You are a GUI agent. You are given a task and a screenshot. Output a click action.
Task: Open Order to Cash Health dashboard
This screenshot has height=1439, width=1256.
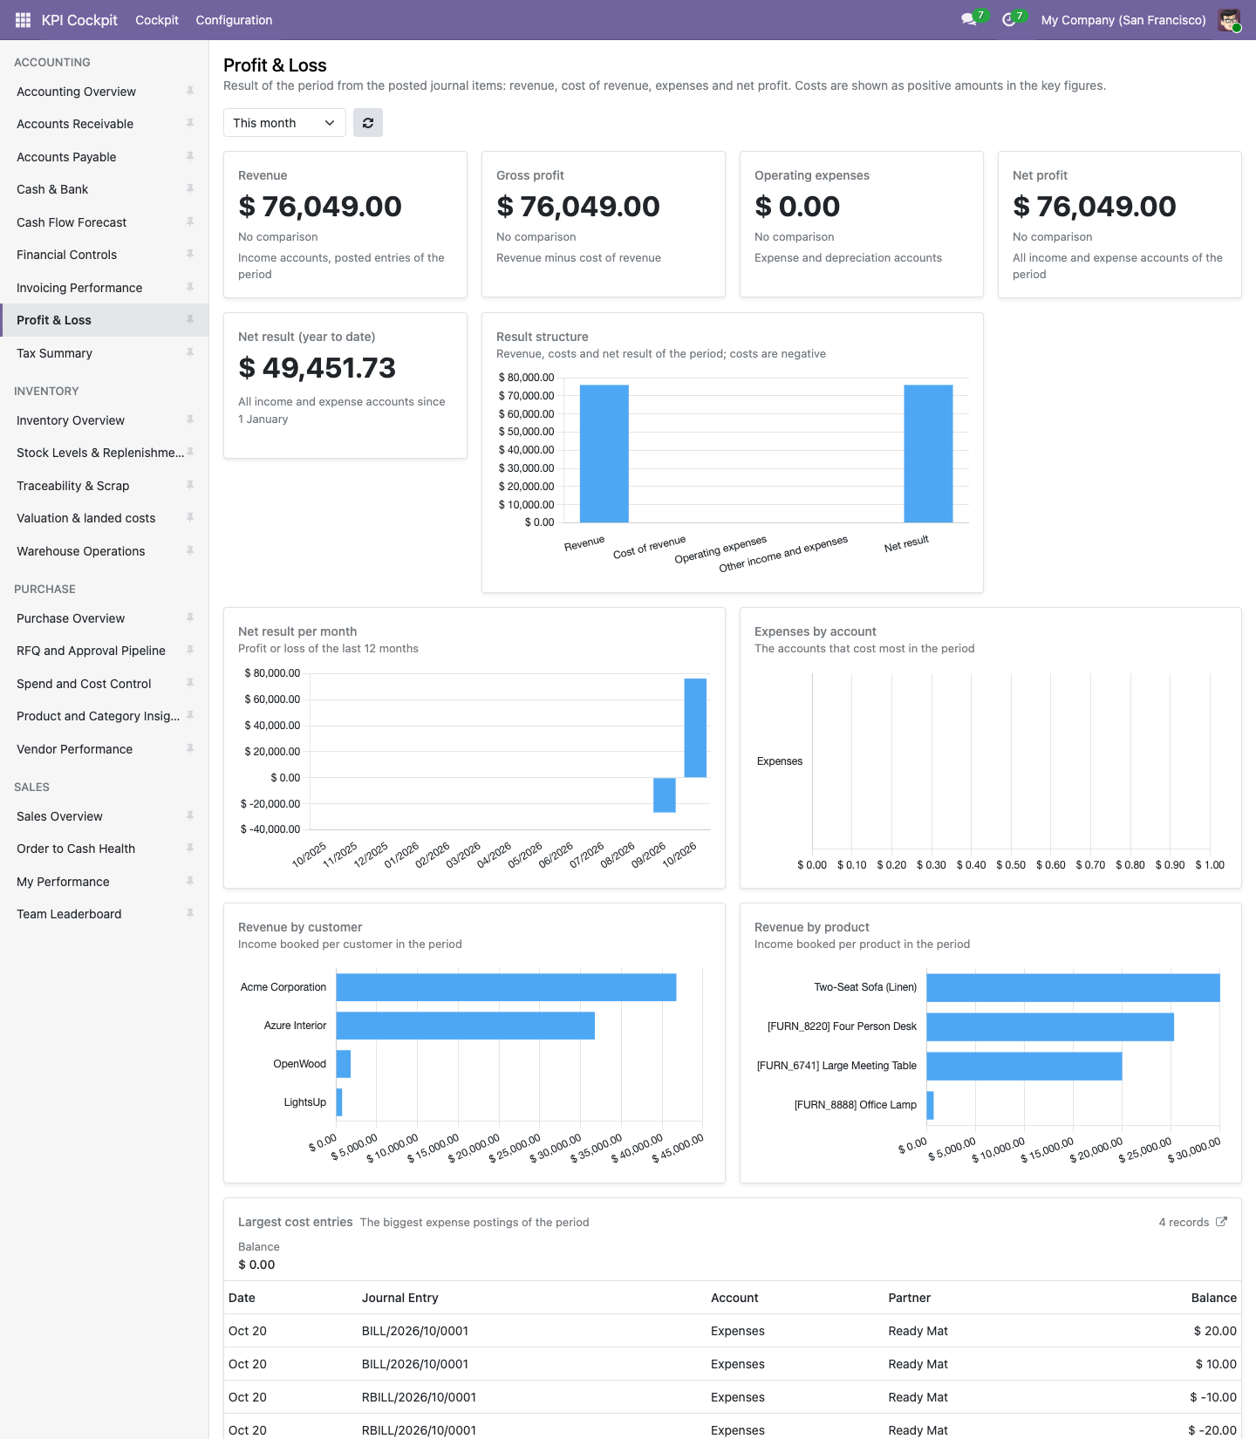point(105,849)
